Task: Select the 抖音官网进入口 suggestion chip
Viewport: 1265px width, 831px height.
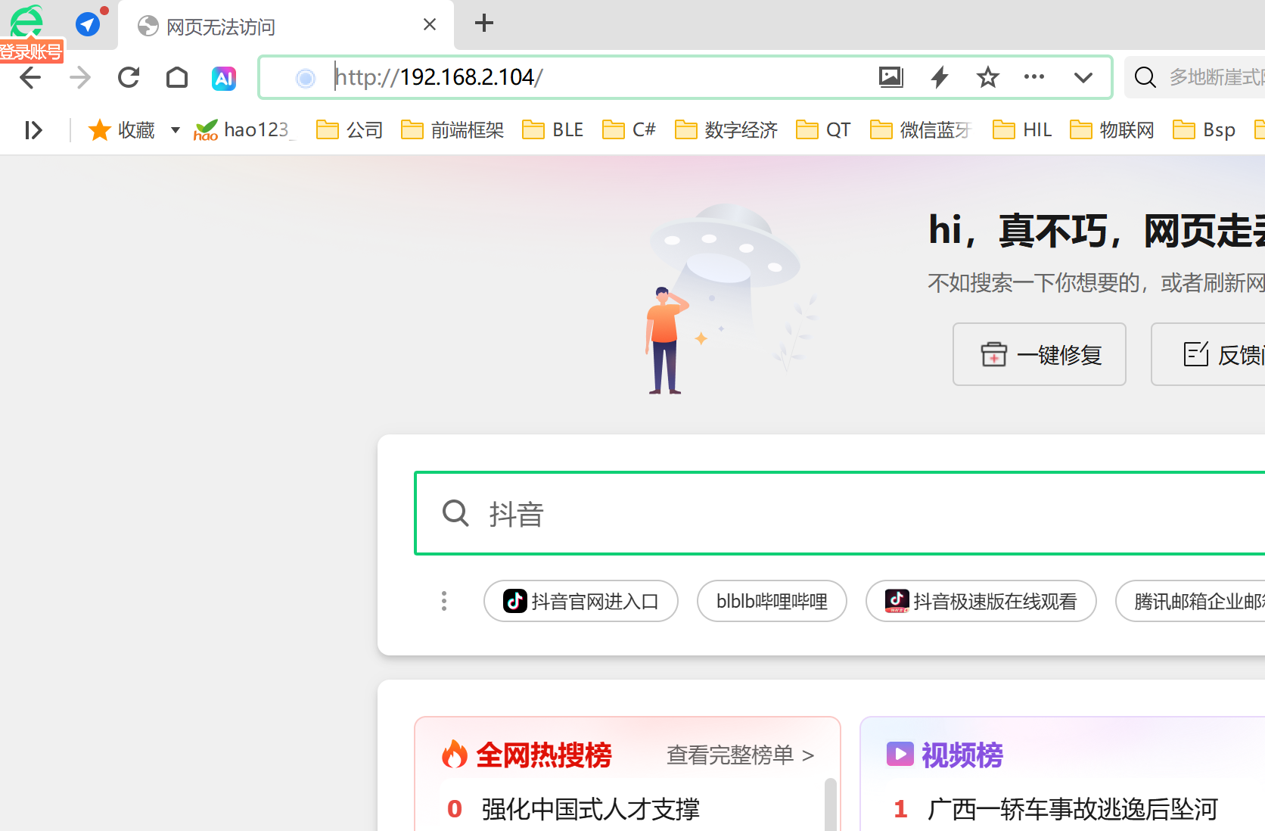Action: [x=581, y=601]
